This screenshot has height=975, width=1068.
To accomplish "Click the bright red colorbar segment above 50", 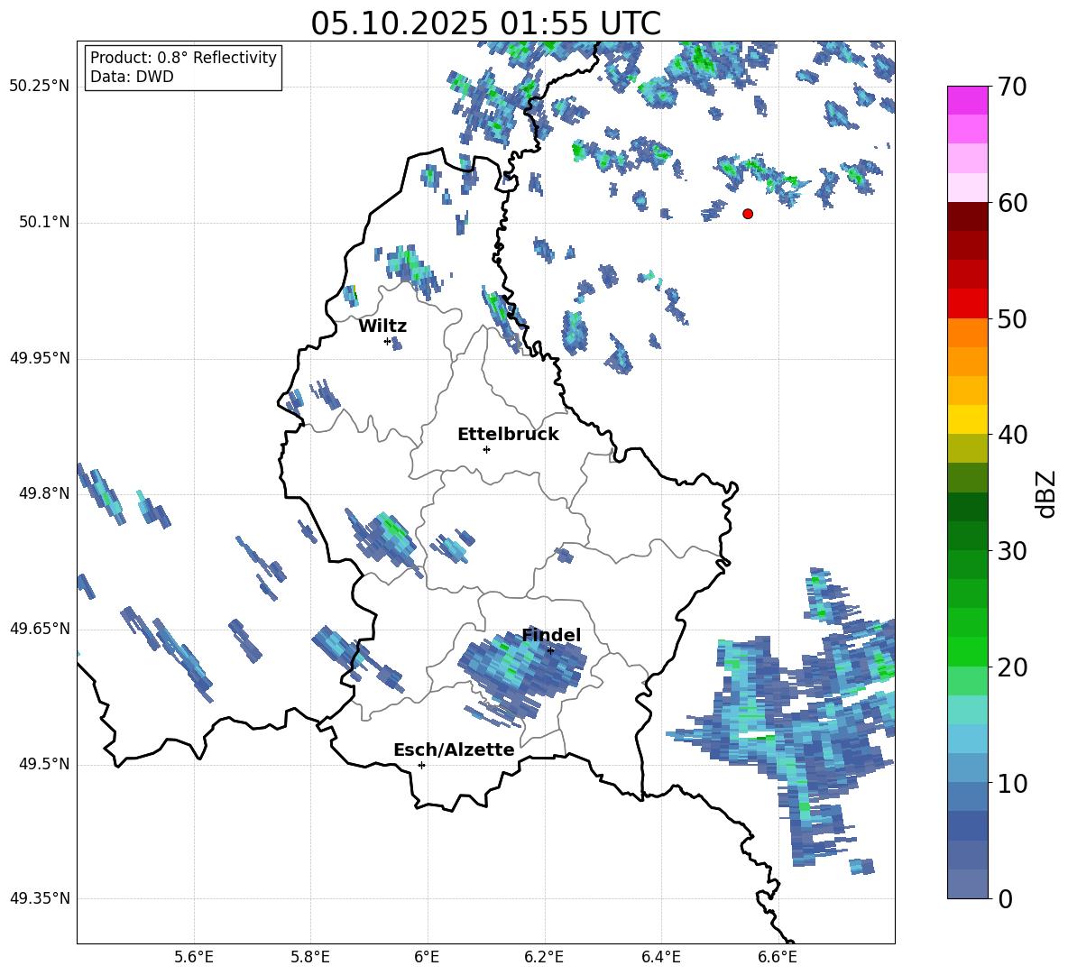I will 968,304.
